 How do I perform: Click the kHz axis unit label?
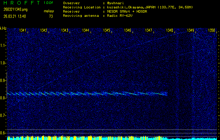click(x=3, y=28)
